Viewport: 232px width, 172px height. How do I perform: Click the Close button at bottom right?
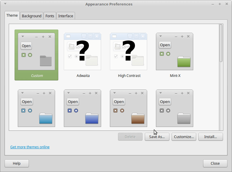pos(215,164)
